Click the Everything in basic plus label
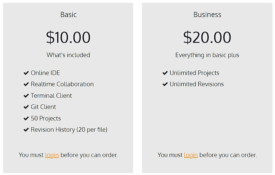The image size is (275, 175). click(207, 55)
